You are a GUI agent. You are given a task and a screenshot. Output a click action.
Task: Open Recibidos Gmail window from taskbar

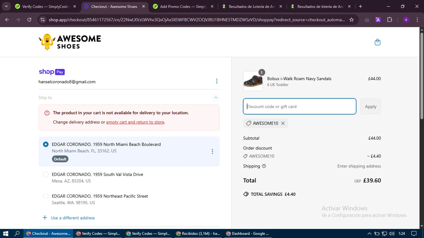tap(198, 233)
